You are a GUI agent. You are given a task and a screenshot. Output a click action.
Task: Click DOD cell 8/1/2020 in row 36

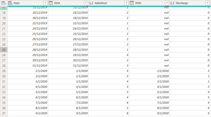(x=149, y=108)
